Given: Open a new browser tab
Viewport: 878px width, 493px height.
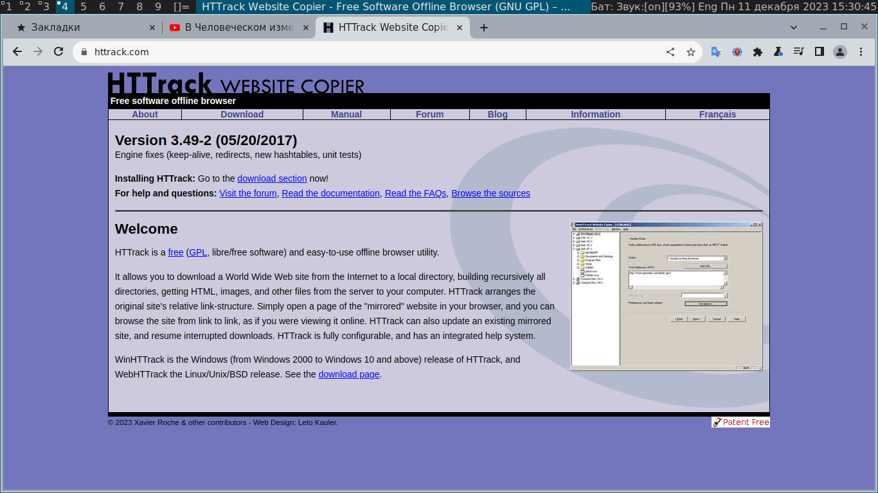Looking at the screenshot, I should 484,28.
